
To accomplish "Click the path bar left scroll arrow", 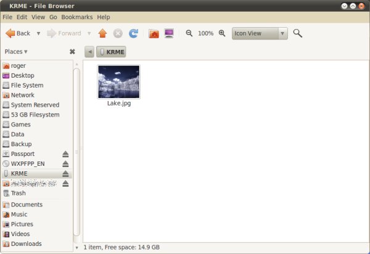I will pos(89,52).
